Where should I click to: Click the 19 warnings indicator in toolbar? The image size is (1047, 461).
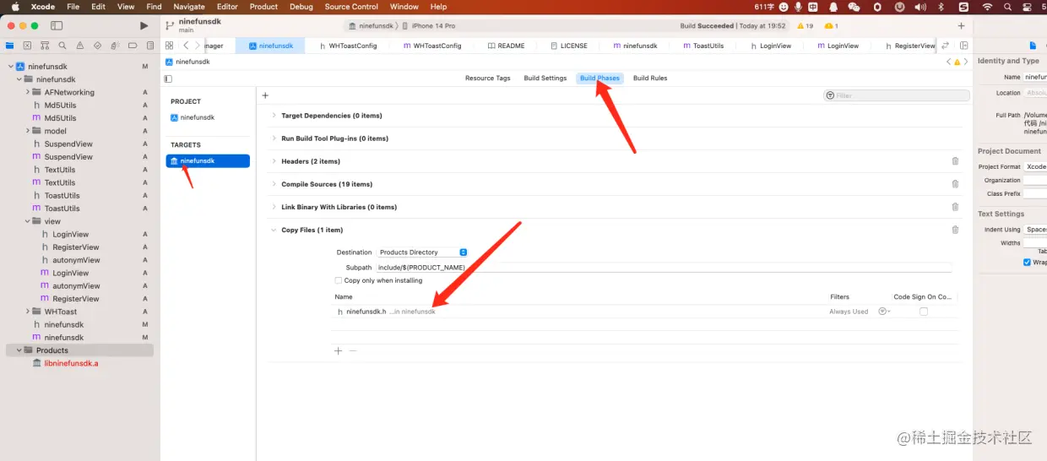(x=805, y=26)
